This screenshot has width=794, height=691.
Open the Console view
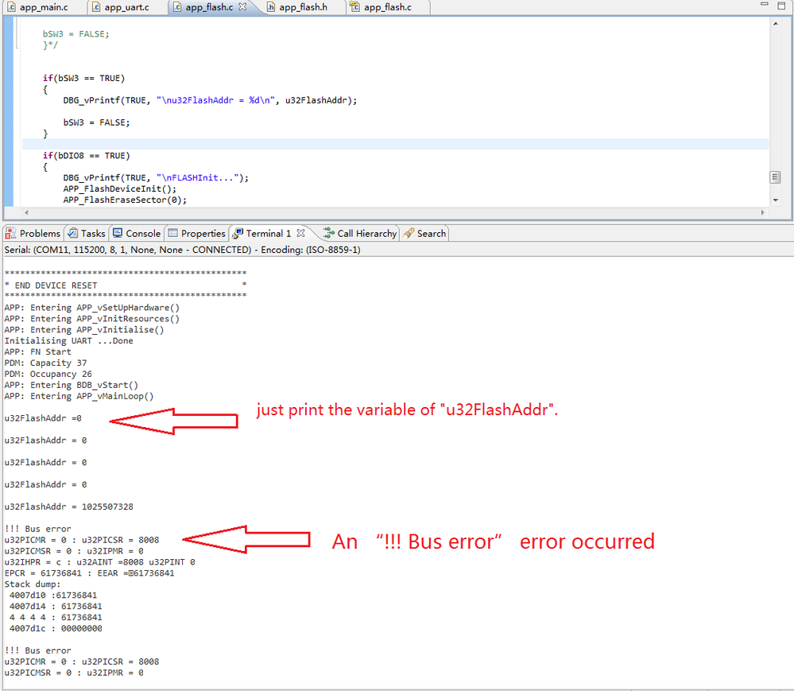click(137, 234)
